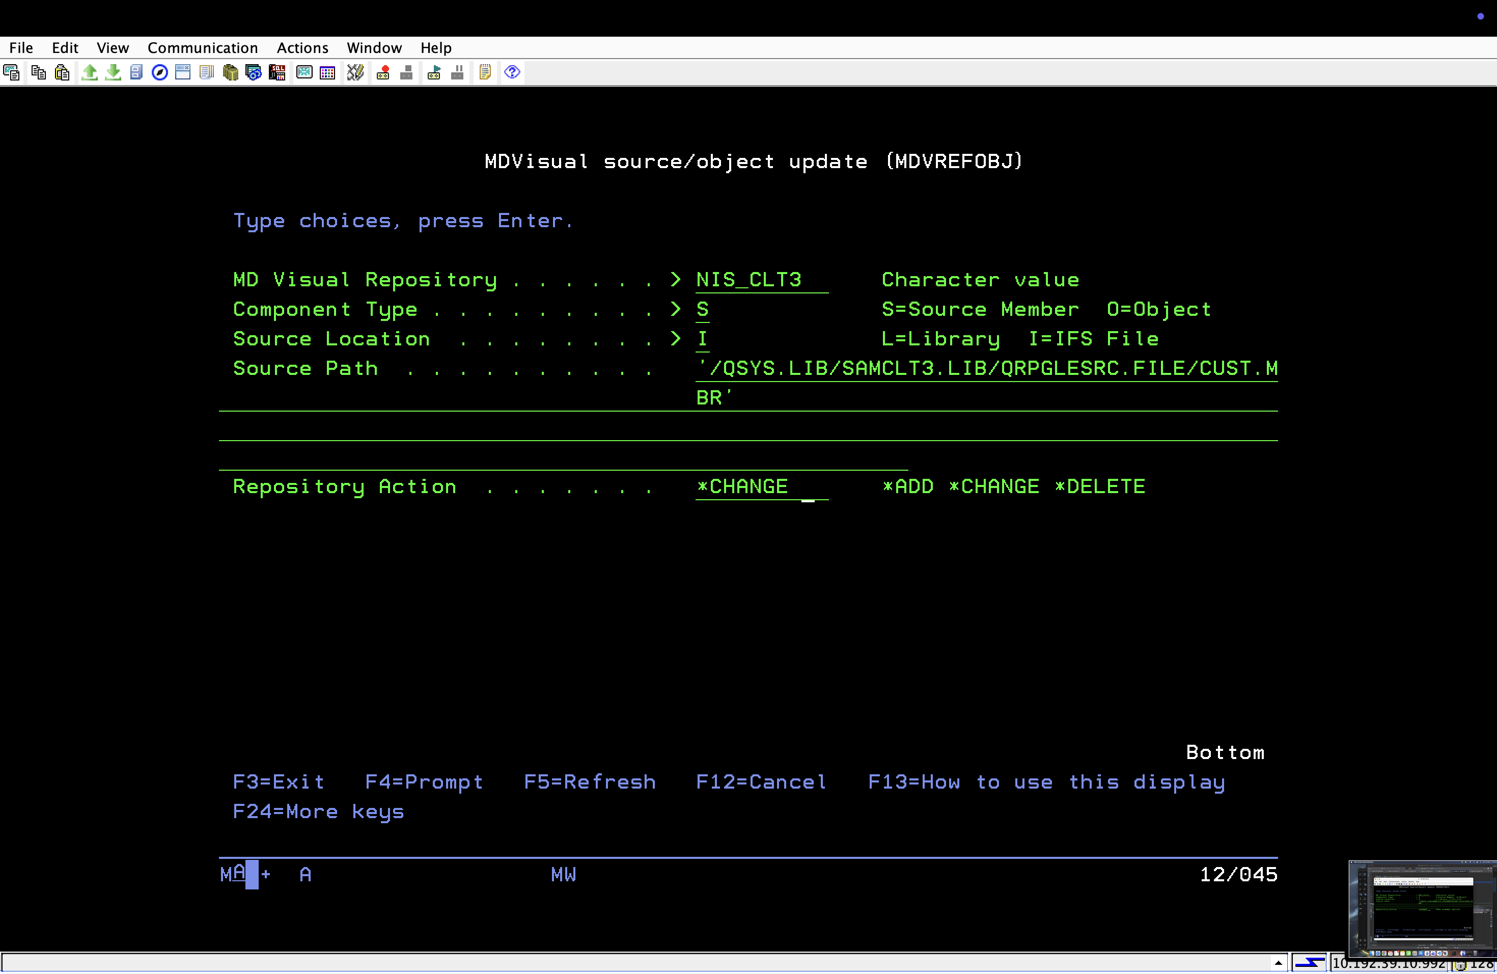Click the screen capture toolbar icon

pyautogui.click(x=11, y=72)
